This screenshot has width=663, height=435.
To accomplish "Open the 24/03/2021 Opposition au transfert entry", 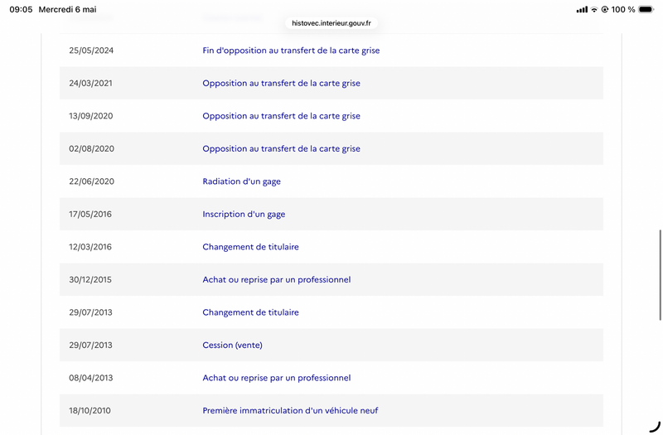I will (281, 84).
